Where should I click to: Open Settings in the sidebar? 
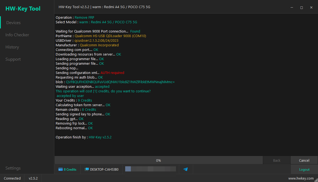[13, 168]
